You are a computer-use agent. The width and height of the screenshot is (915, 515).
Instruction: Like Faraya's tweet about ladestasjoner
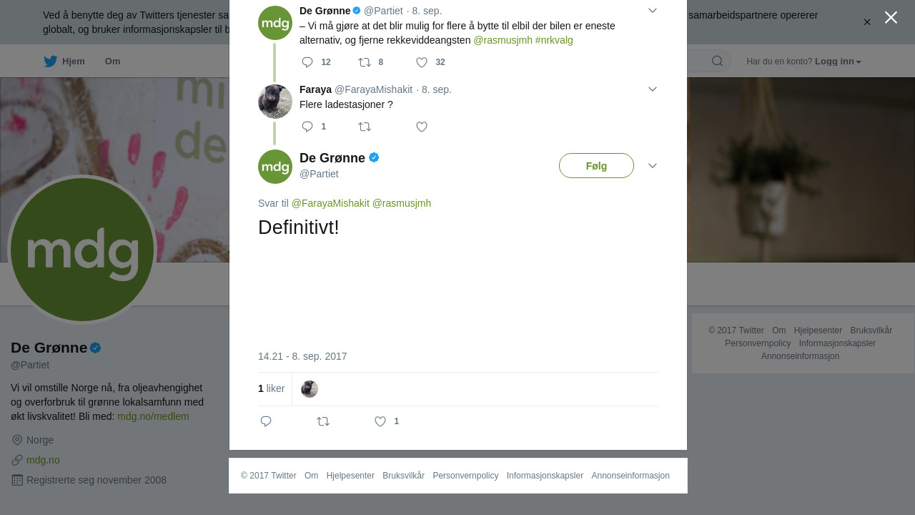(x=422, y=127)
